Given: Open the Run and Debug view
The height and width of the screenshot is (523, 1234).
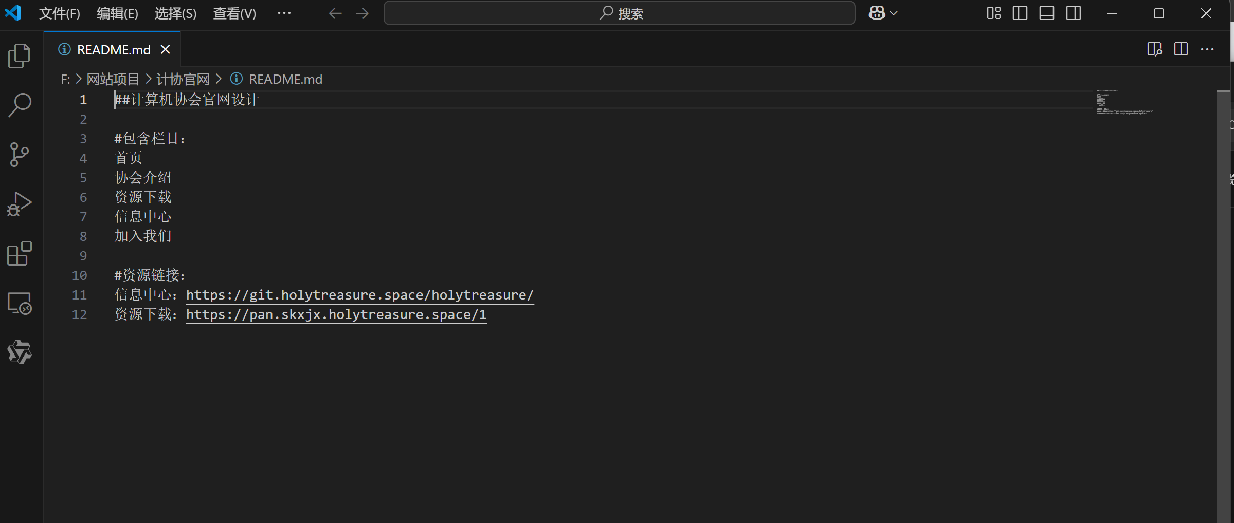Looking at the screenshot, I should [x=20, y=204].
